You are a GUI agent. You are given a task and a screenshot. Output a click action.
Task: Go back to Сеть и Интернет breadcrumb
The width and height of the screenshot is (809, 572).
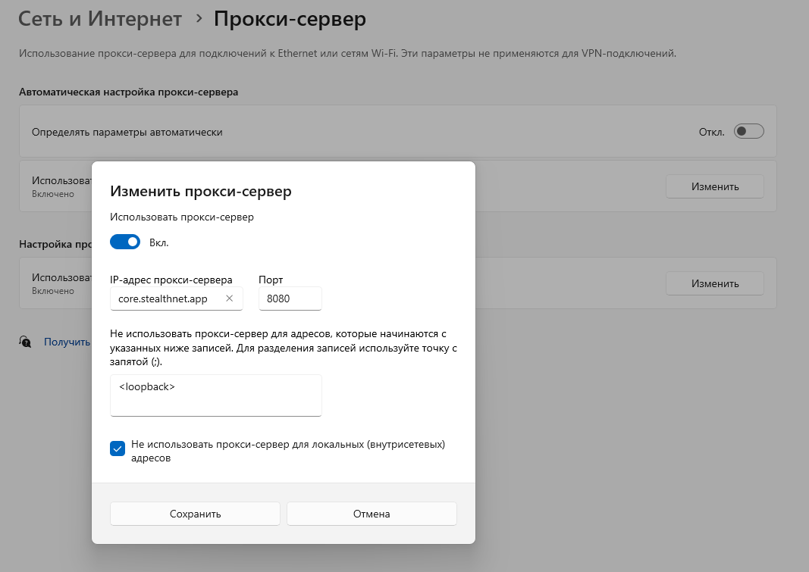point(100,19)
